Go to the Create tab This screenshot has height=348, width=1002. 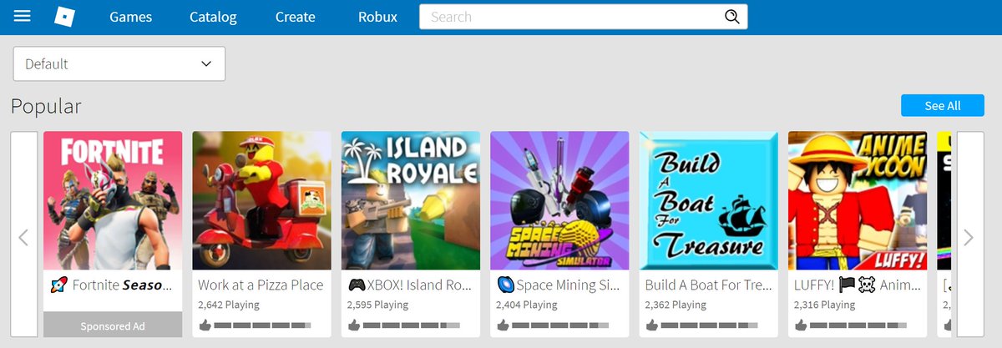pyautogui.click(x=295, y=17)
